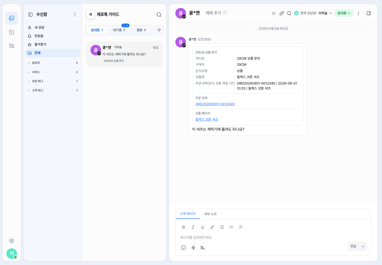Screen dimensions: 382x265
Task: Search within the chat conversation
Action: point(289,13)
